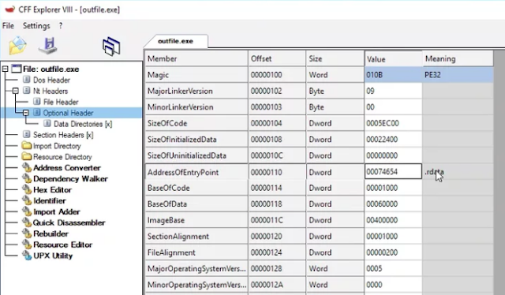Click the Member column header

pos(196,58)
